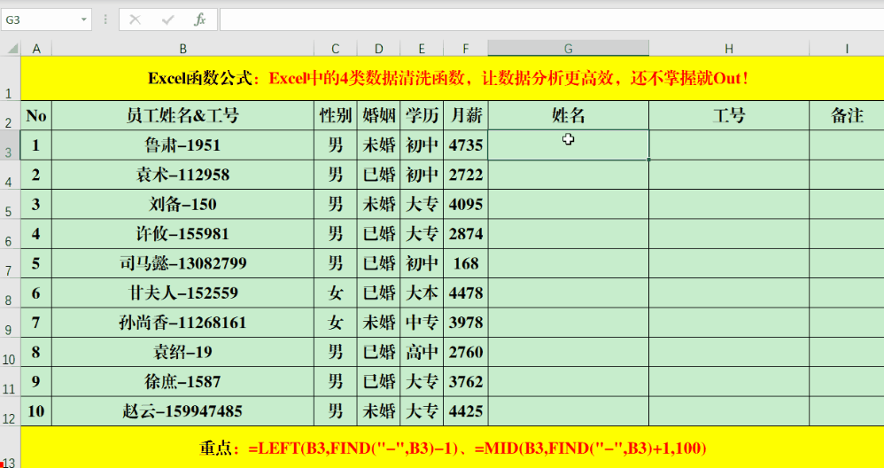Screen dimensions: 884x468
Task: Click into the formula bar input
Action: pyautogui.click(x=551, y=19)
